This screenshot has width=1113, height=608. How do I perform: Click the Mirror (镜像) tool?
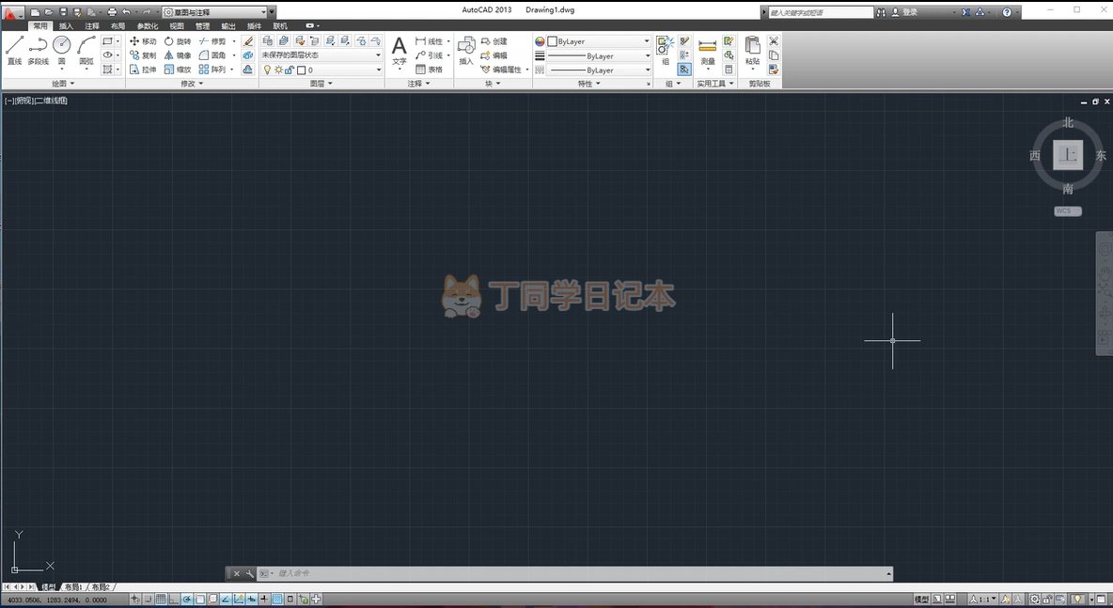point(178,55)
